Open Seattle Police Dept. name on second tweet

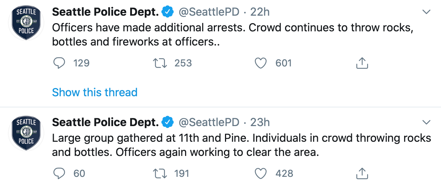coord(106,122)
